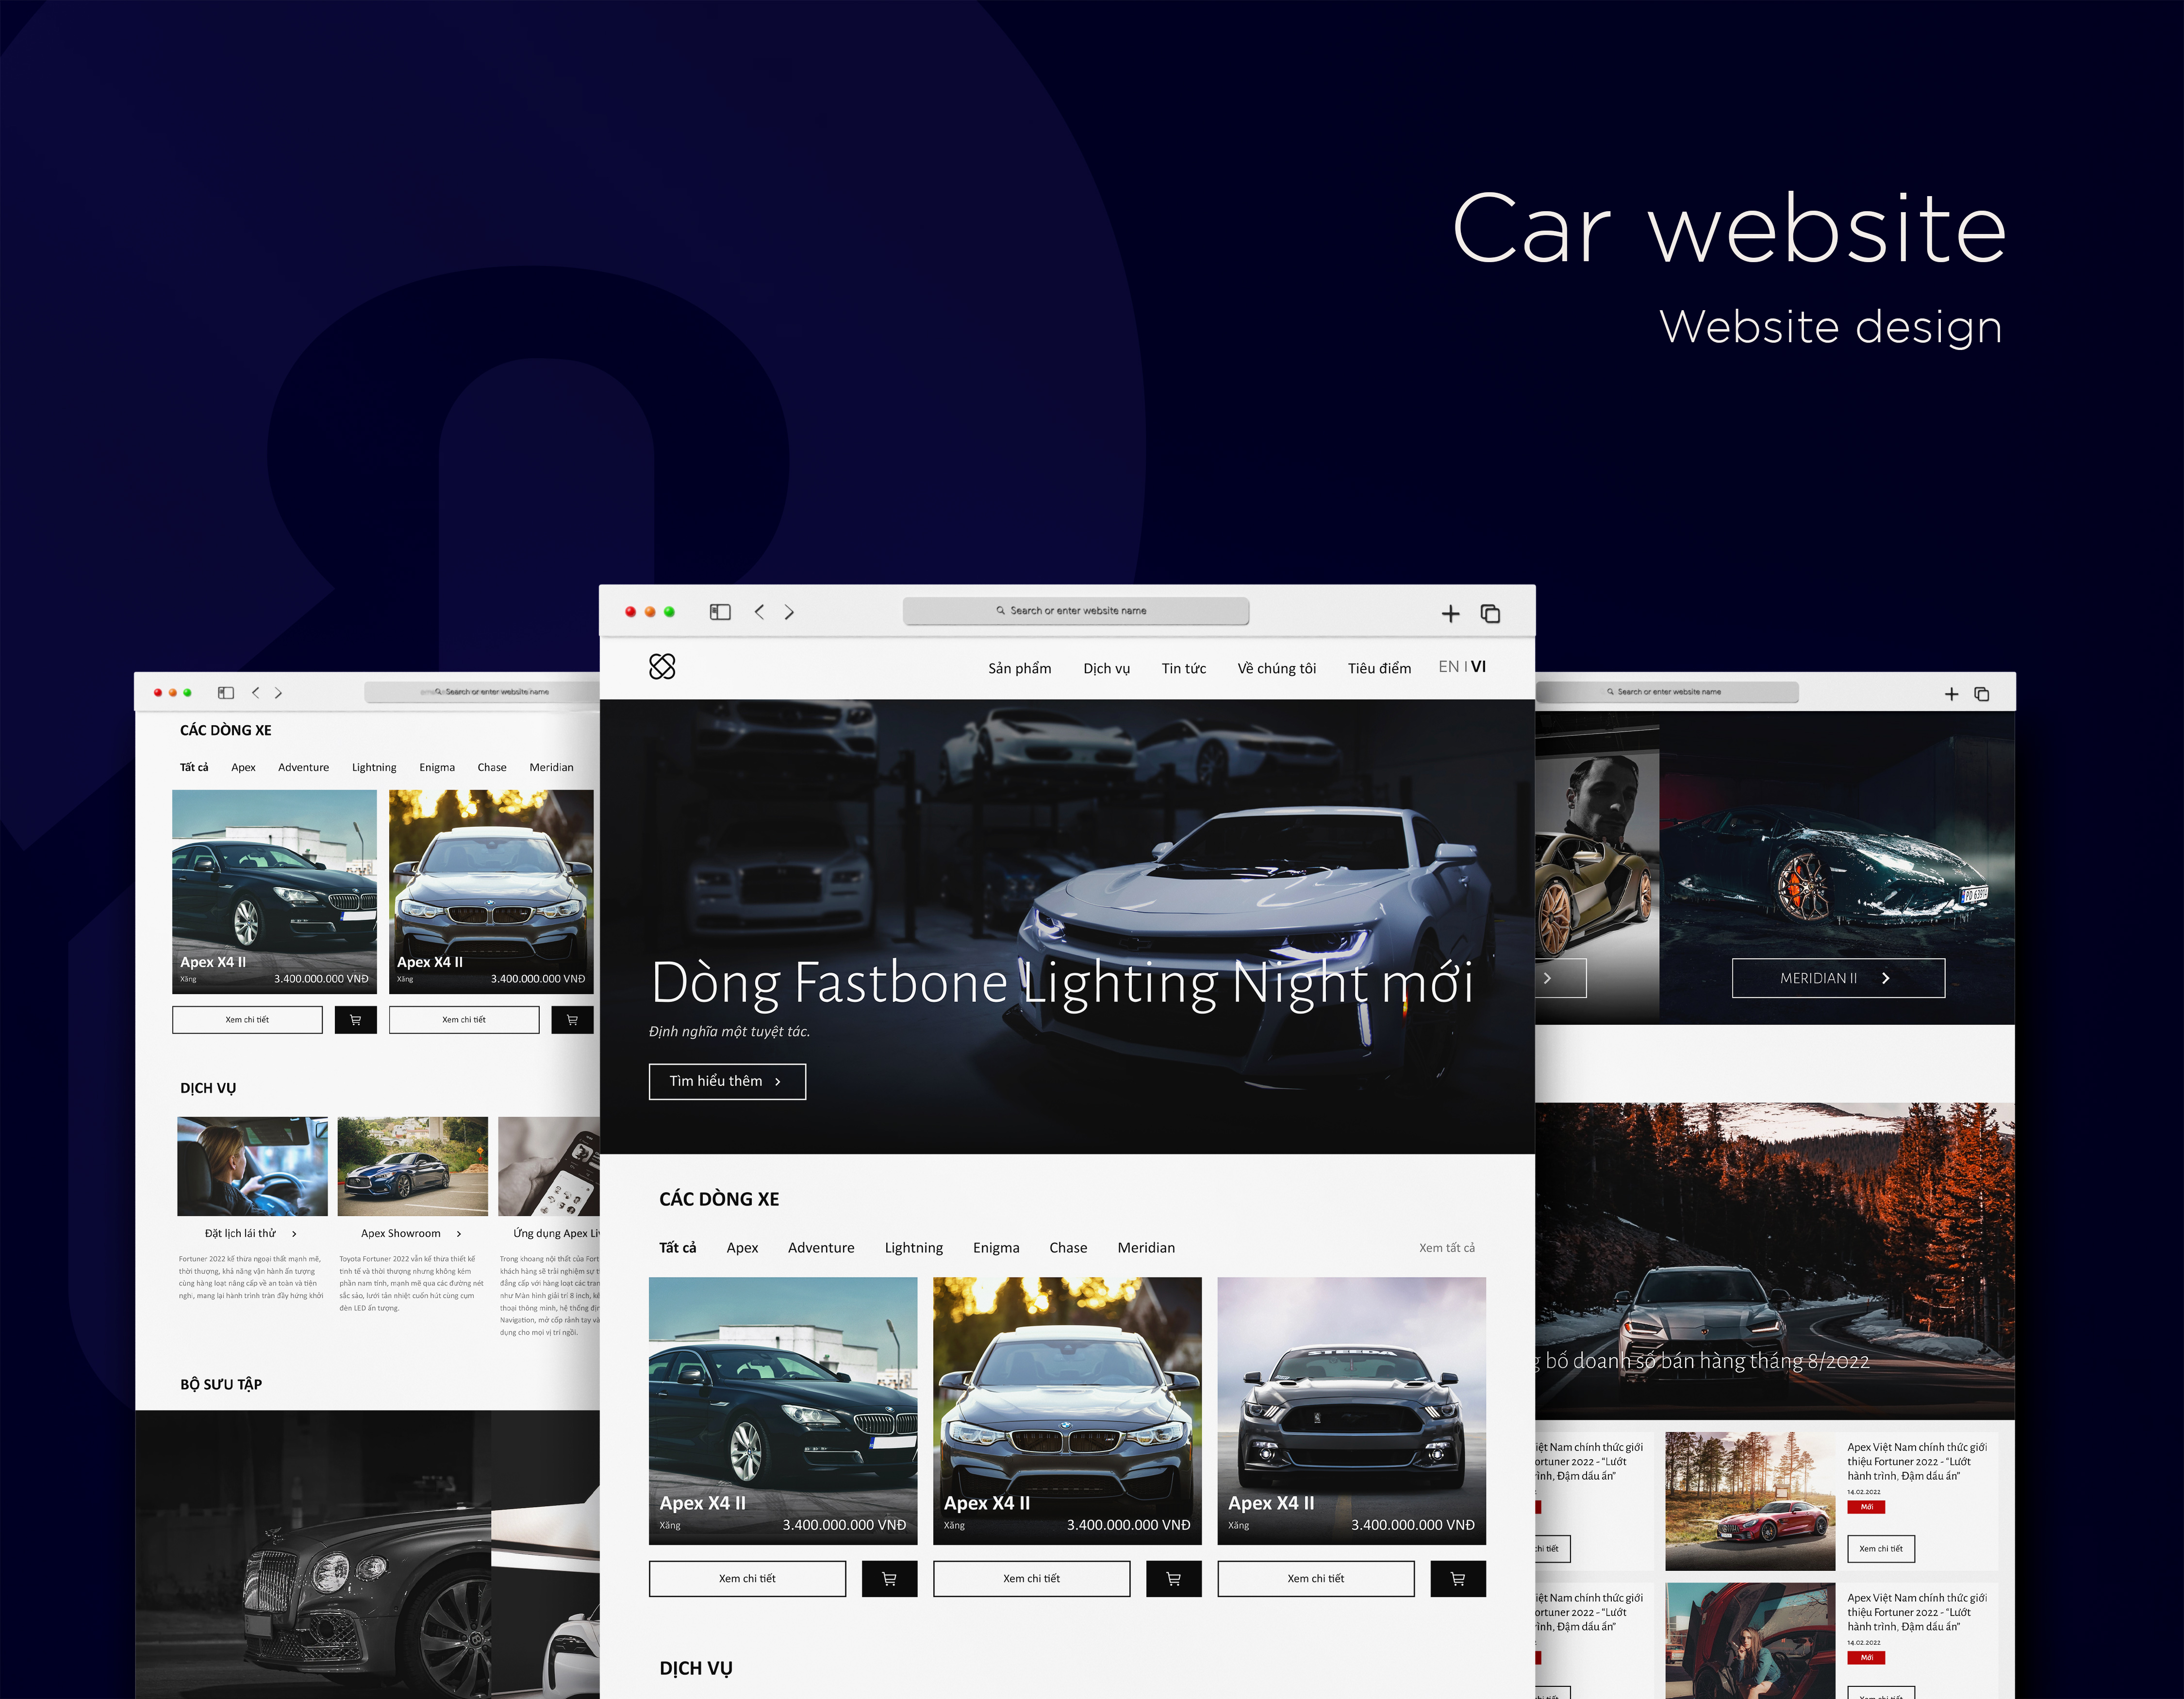
Task: Go back using the center browser's back arrow
Action: pyautogui.click(x=759, y=612)
